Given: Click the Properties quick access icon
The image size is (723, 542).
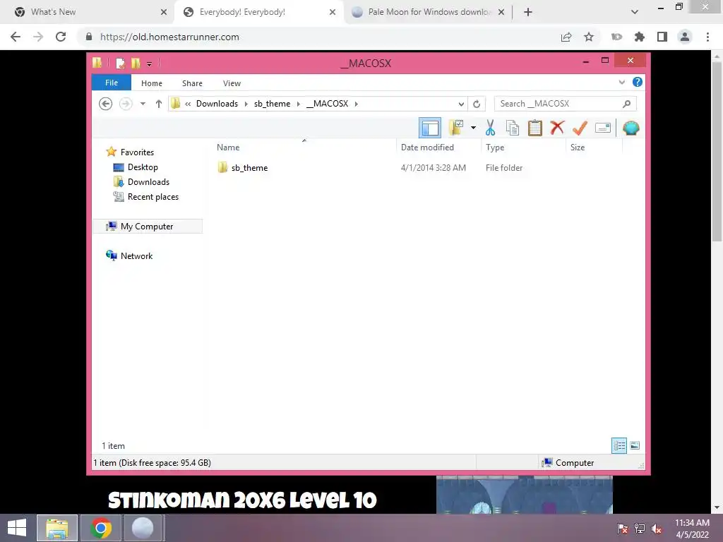Looking at the screenshot, I should tap(120, 63).
